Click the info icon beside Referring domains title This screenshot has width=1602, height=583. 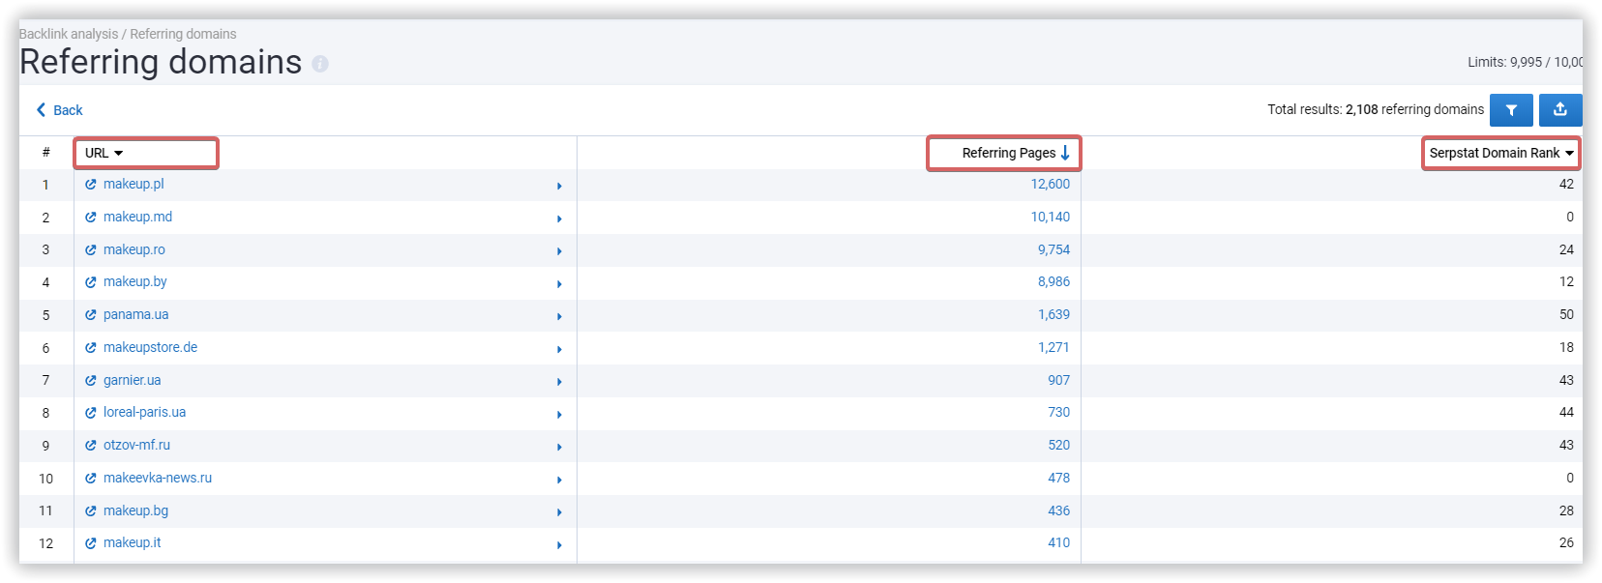320,64
